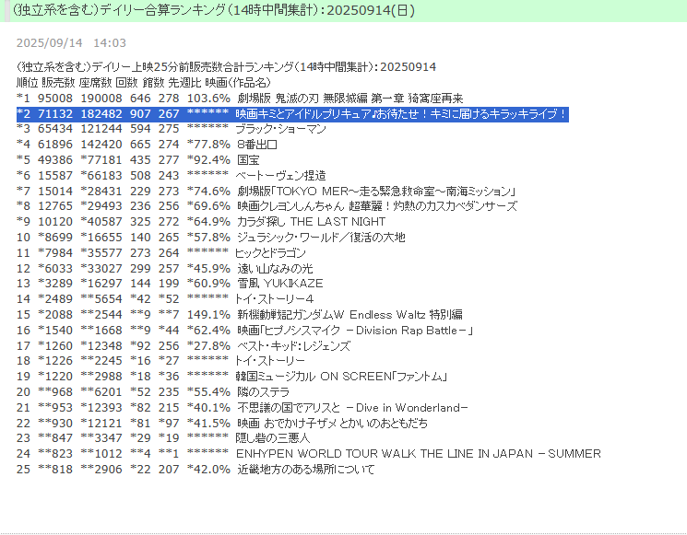The height and width of the screenshot is (535, 687).
Task: Select the rank 18 トイ・ストーリー row
Action: [160, 361]
